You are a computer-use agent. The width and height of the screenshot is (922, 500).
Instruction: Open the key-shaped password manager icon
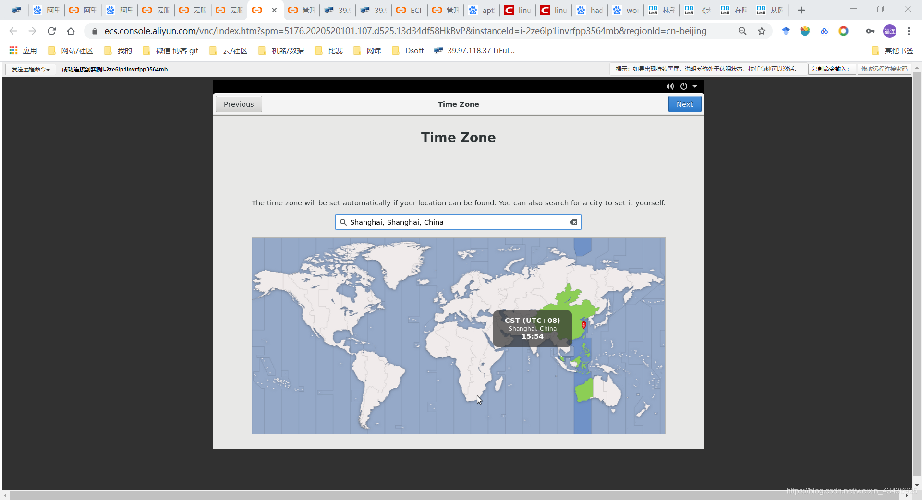[x=870, y=31]
